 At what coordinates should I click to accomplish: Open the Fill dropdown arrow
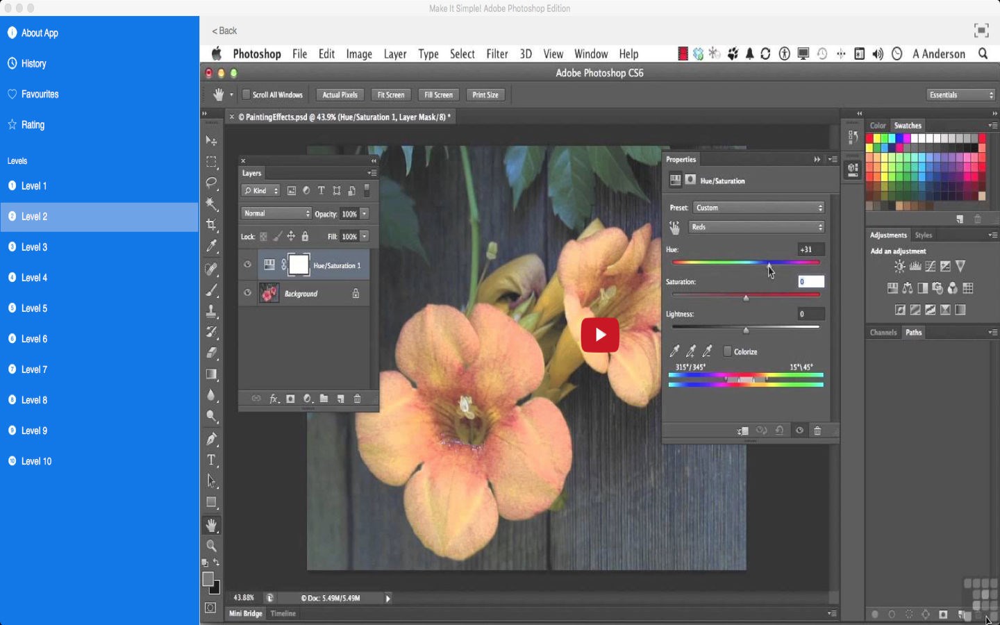(x=365, y=237)
